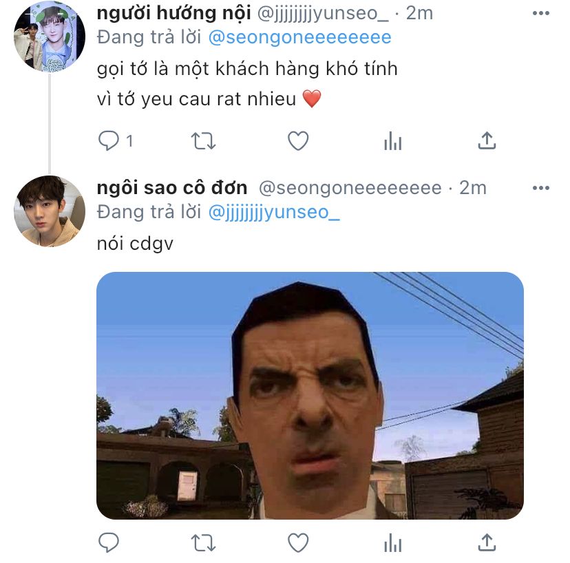Retweet the first tweet by người hướng nội
The height and width of the screenshot is (563, 570).
tap(203, 141)
